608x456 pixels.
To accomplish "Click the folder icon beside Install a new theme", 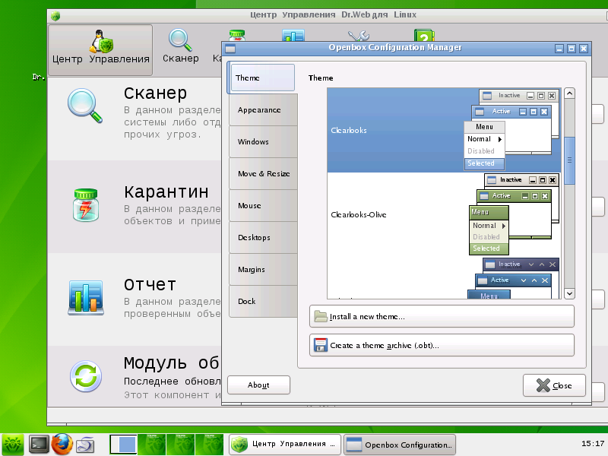I will (x=320, y=315).
